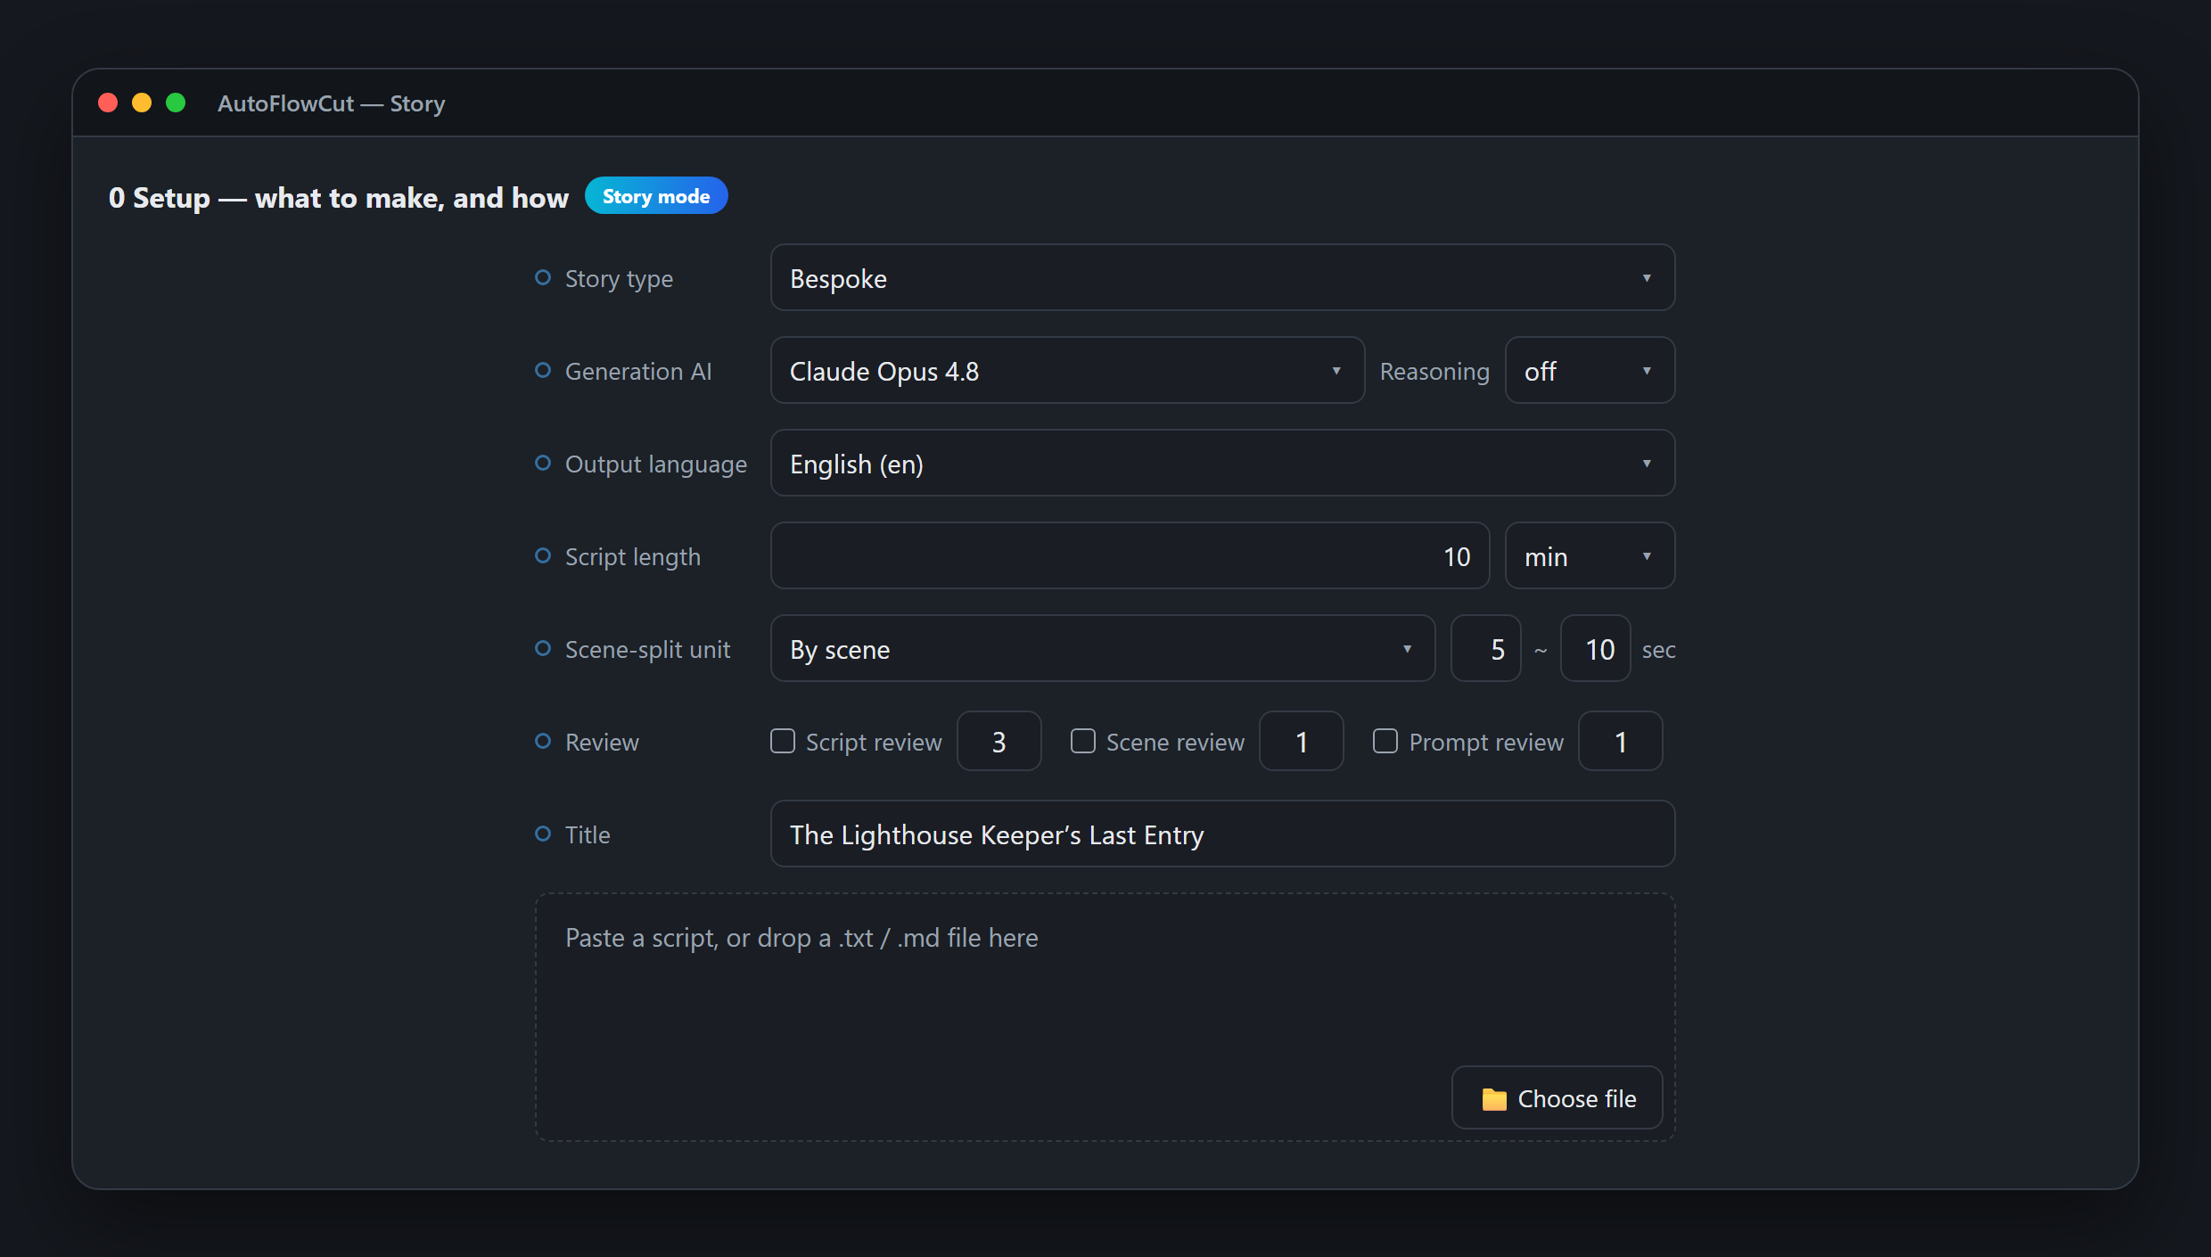2211x1257 pixels.
Task: Click the circle icon beside Story type
Action: click(543, 278)
